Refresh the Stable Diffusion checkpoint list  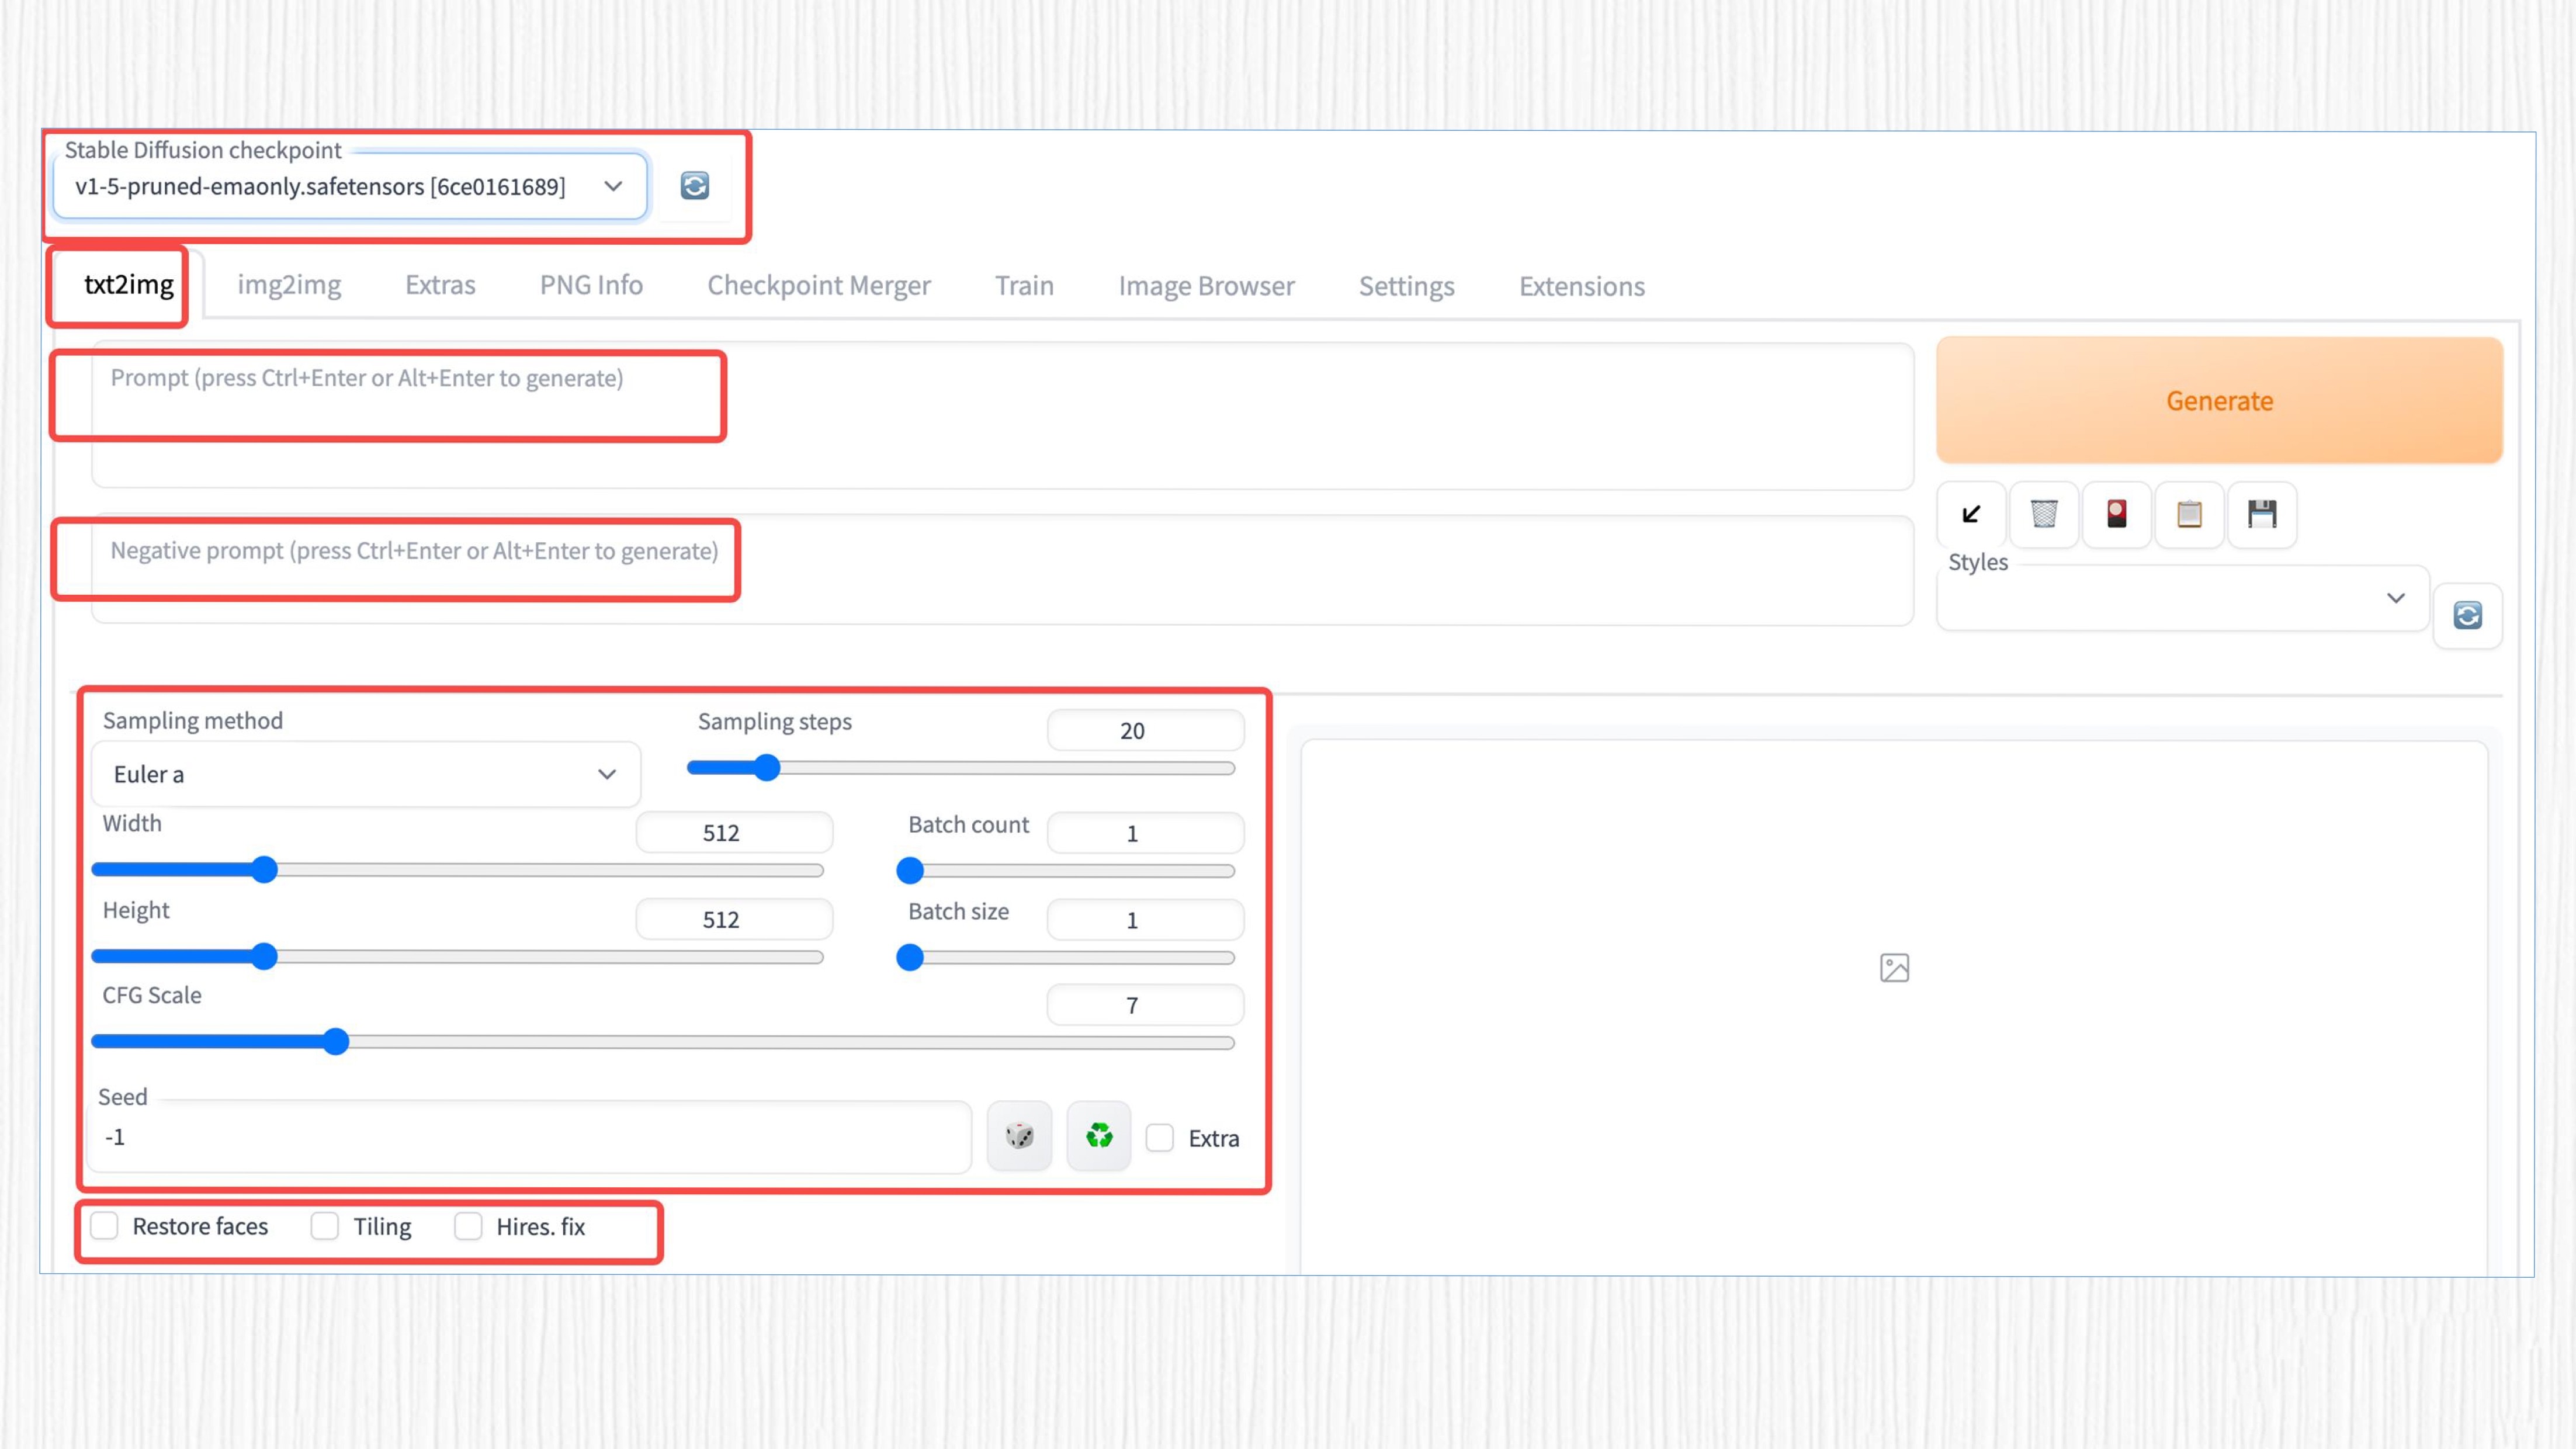coord(694,186)
